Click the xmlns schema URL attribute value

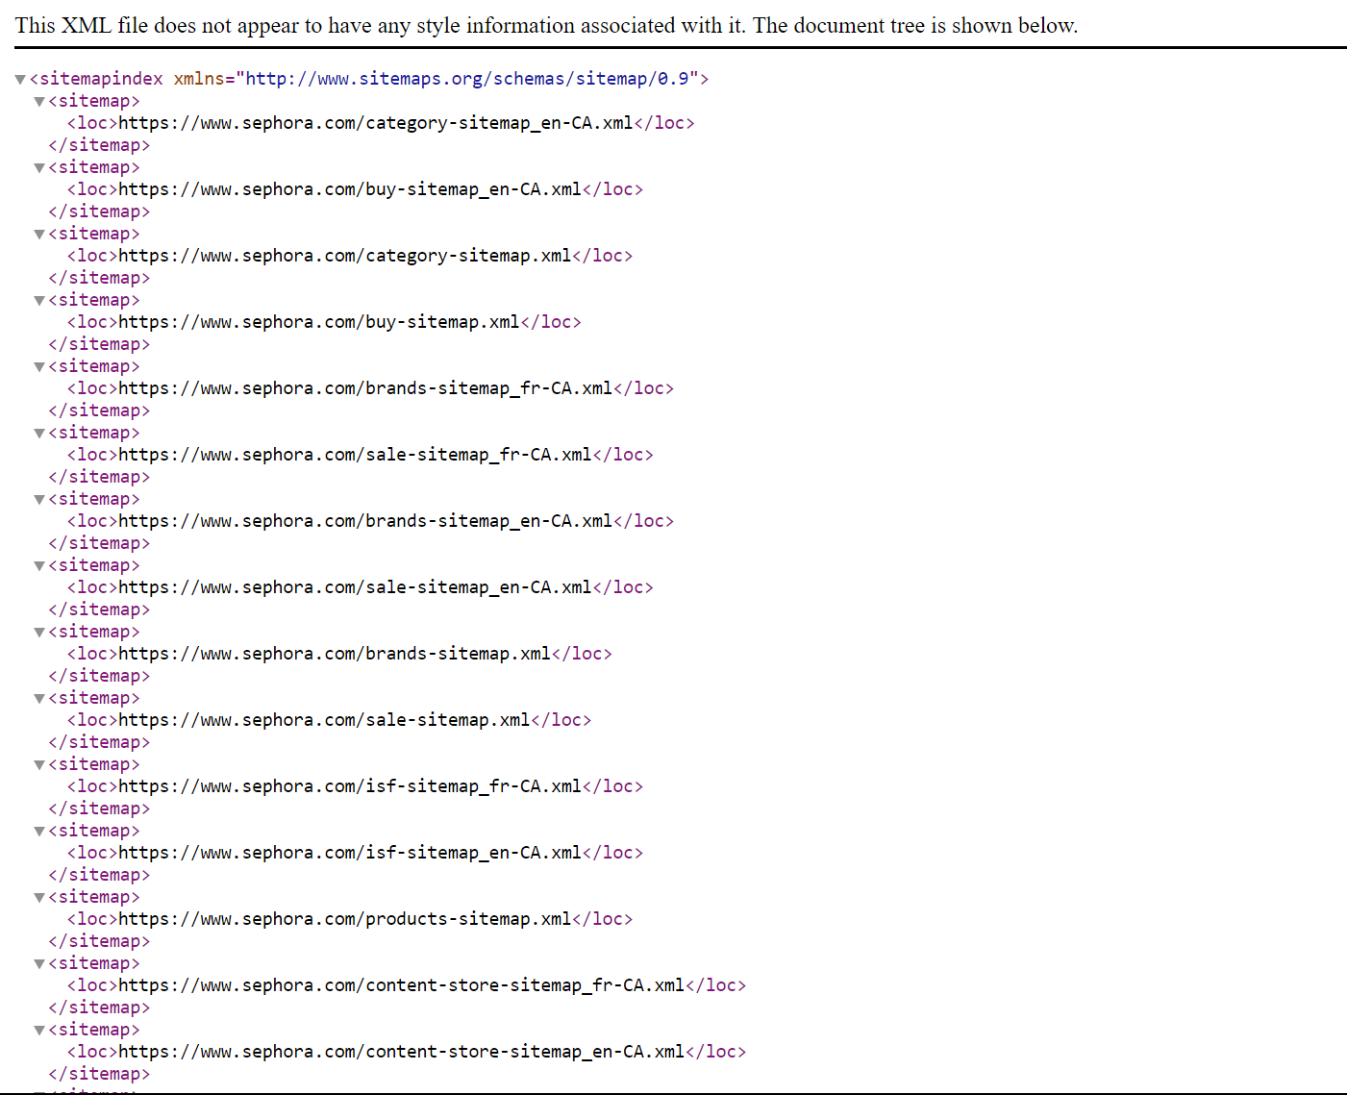pos(467,79)
